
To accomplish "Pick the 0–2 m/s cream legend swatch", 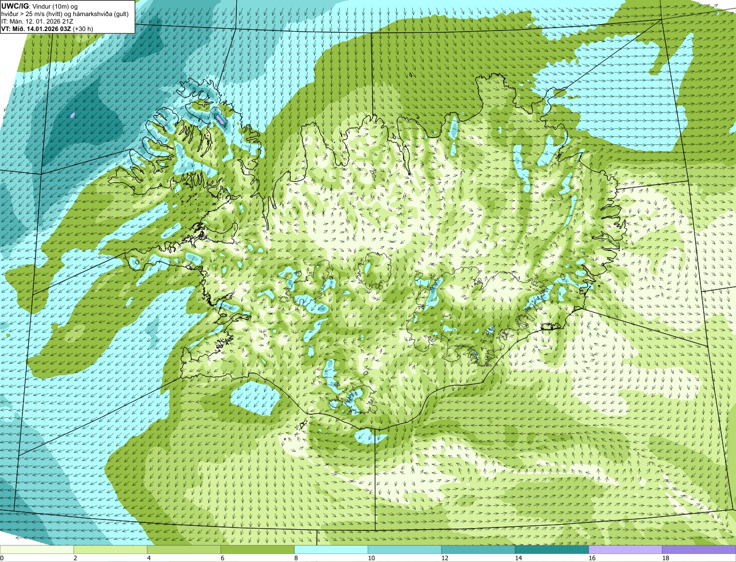I will pyautogui.click(x=37, y=549).
